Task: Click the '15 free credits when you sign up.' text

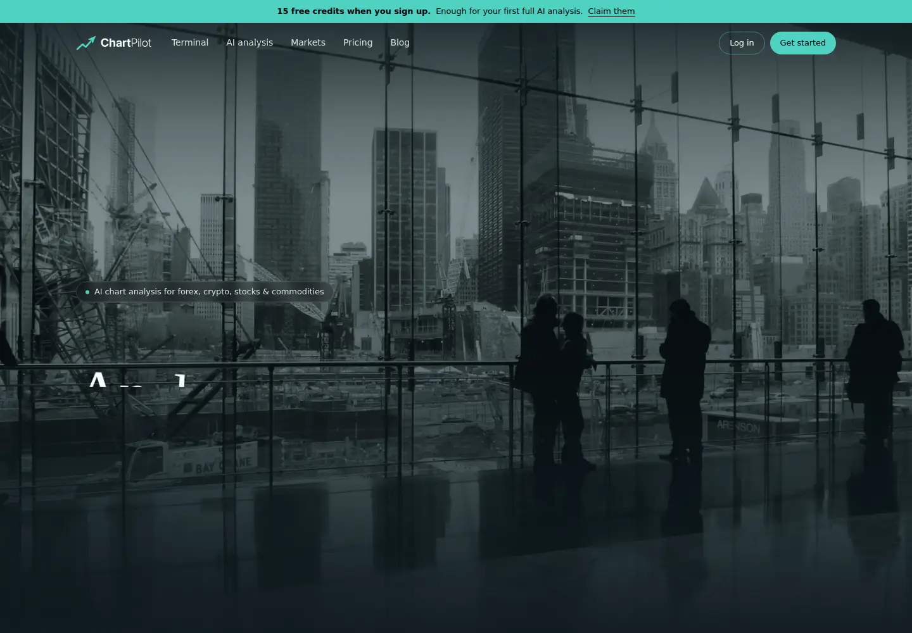Action: 353,11
